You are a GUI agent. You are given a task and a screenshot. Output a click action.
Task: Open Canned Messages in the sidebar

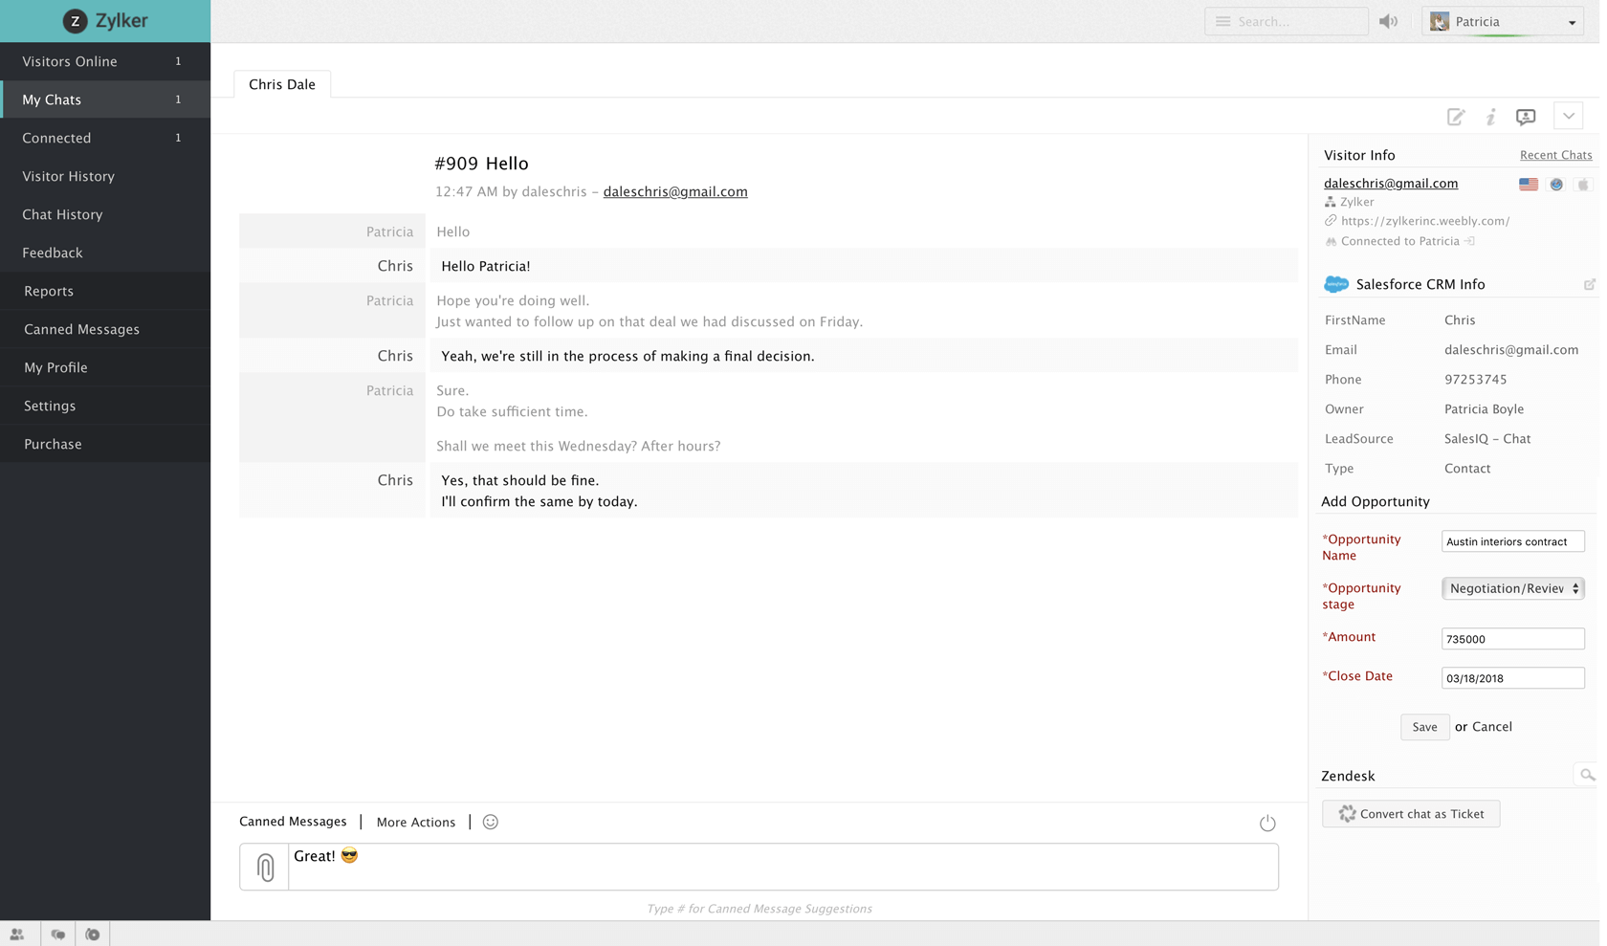point(81,329)
